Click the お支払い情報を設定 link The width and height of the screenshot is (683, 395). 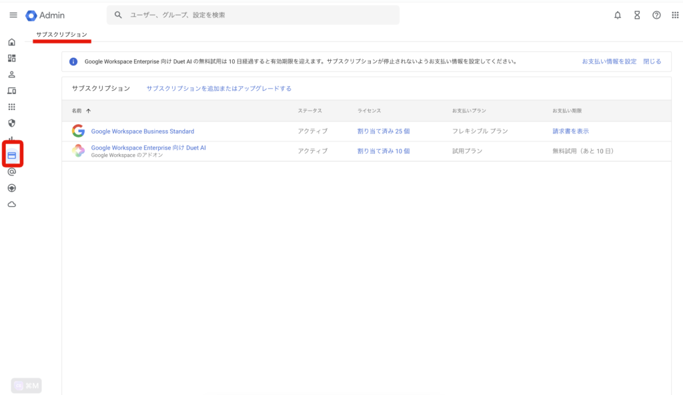click(610, 61)
